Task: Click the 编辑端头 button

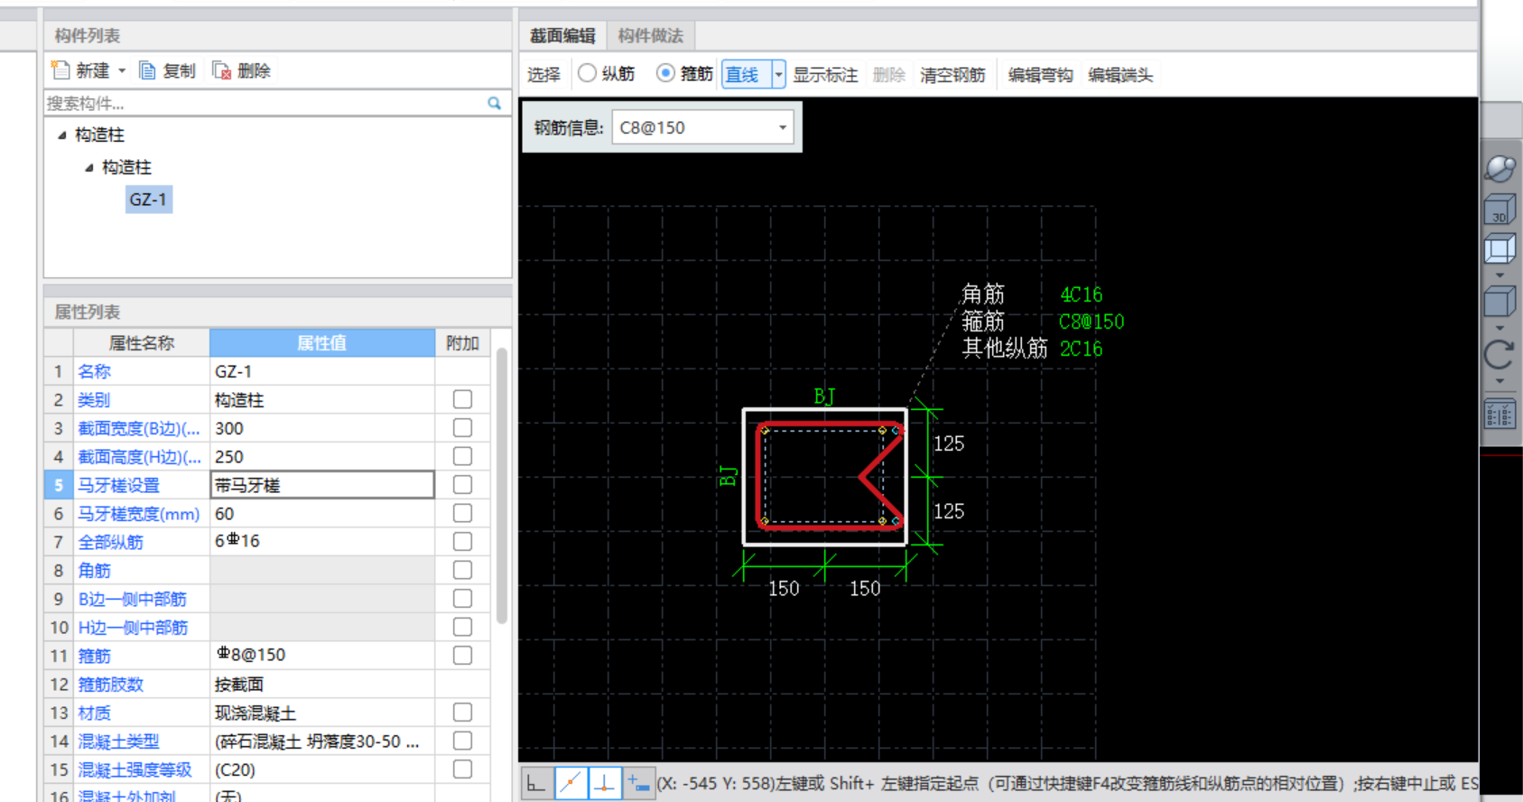Action: [x=1121, y=75]
